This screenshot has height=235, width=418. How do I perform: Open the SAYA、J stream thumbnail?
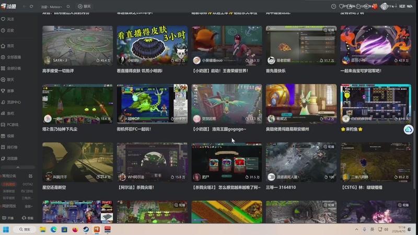click(77, 45)
